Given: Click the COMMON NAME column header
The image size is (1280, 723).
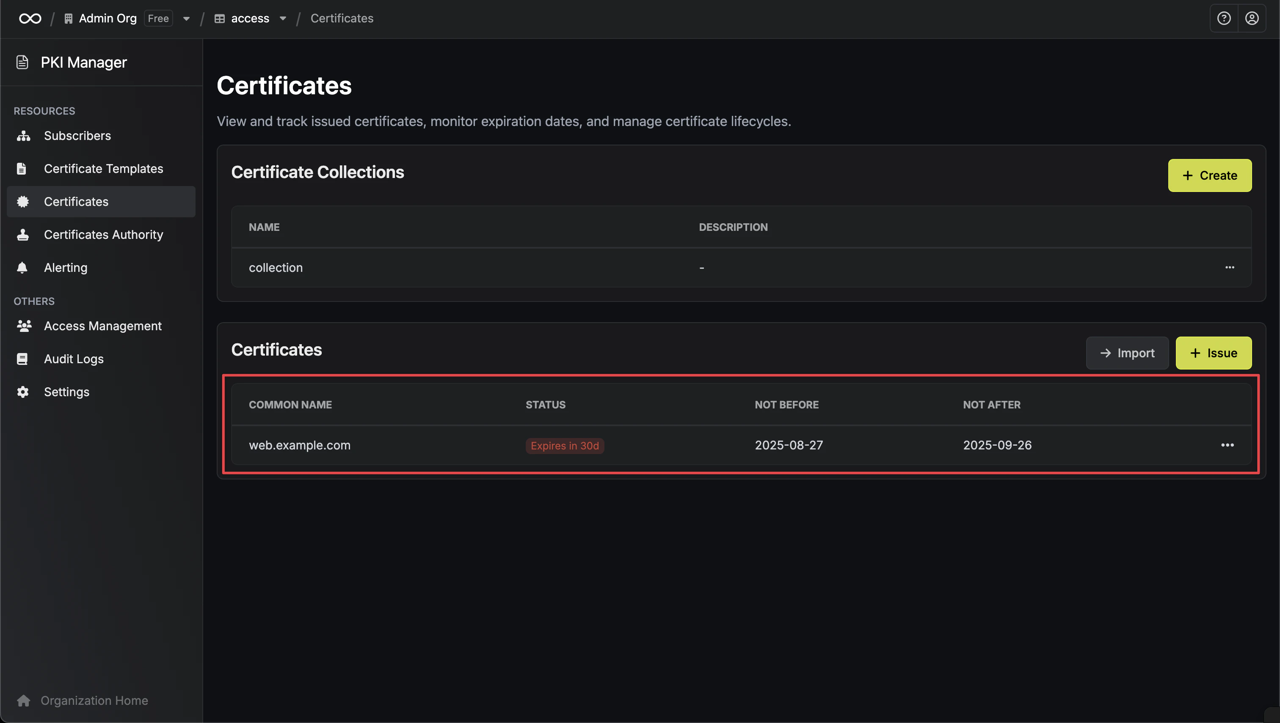Looking at the screenshot, I should [290, 405].
